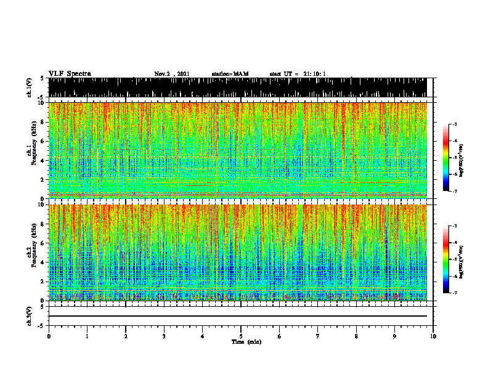Click time axis tick label "2"
The height and width of the screenshot is (377, 488).
[126, 336]
